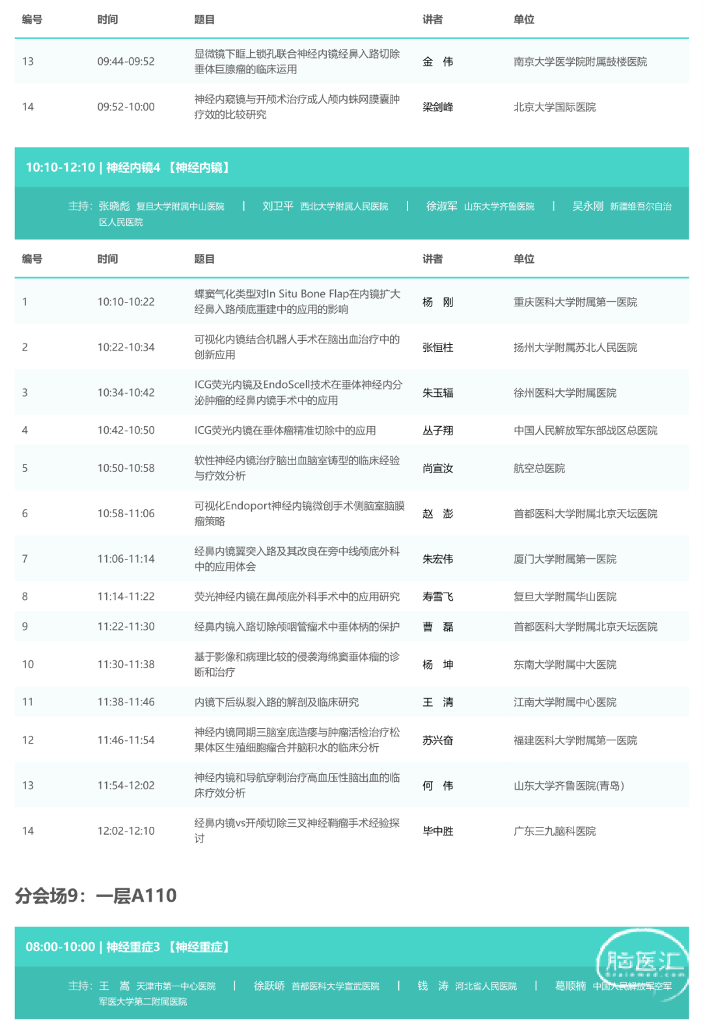This screenshot has height=1024, width=703.
Task: Select speaker 曹 磊
Action: (438, 627)
